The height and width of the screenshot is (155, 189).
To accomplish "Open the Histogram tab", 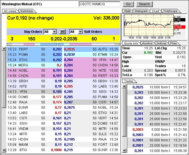I will (141, 11).
